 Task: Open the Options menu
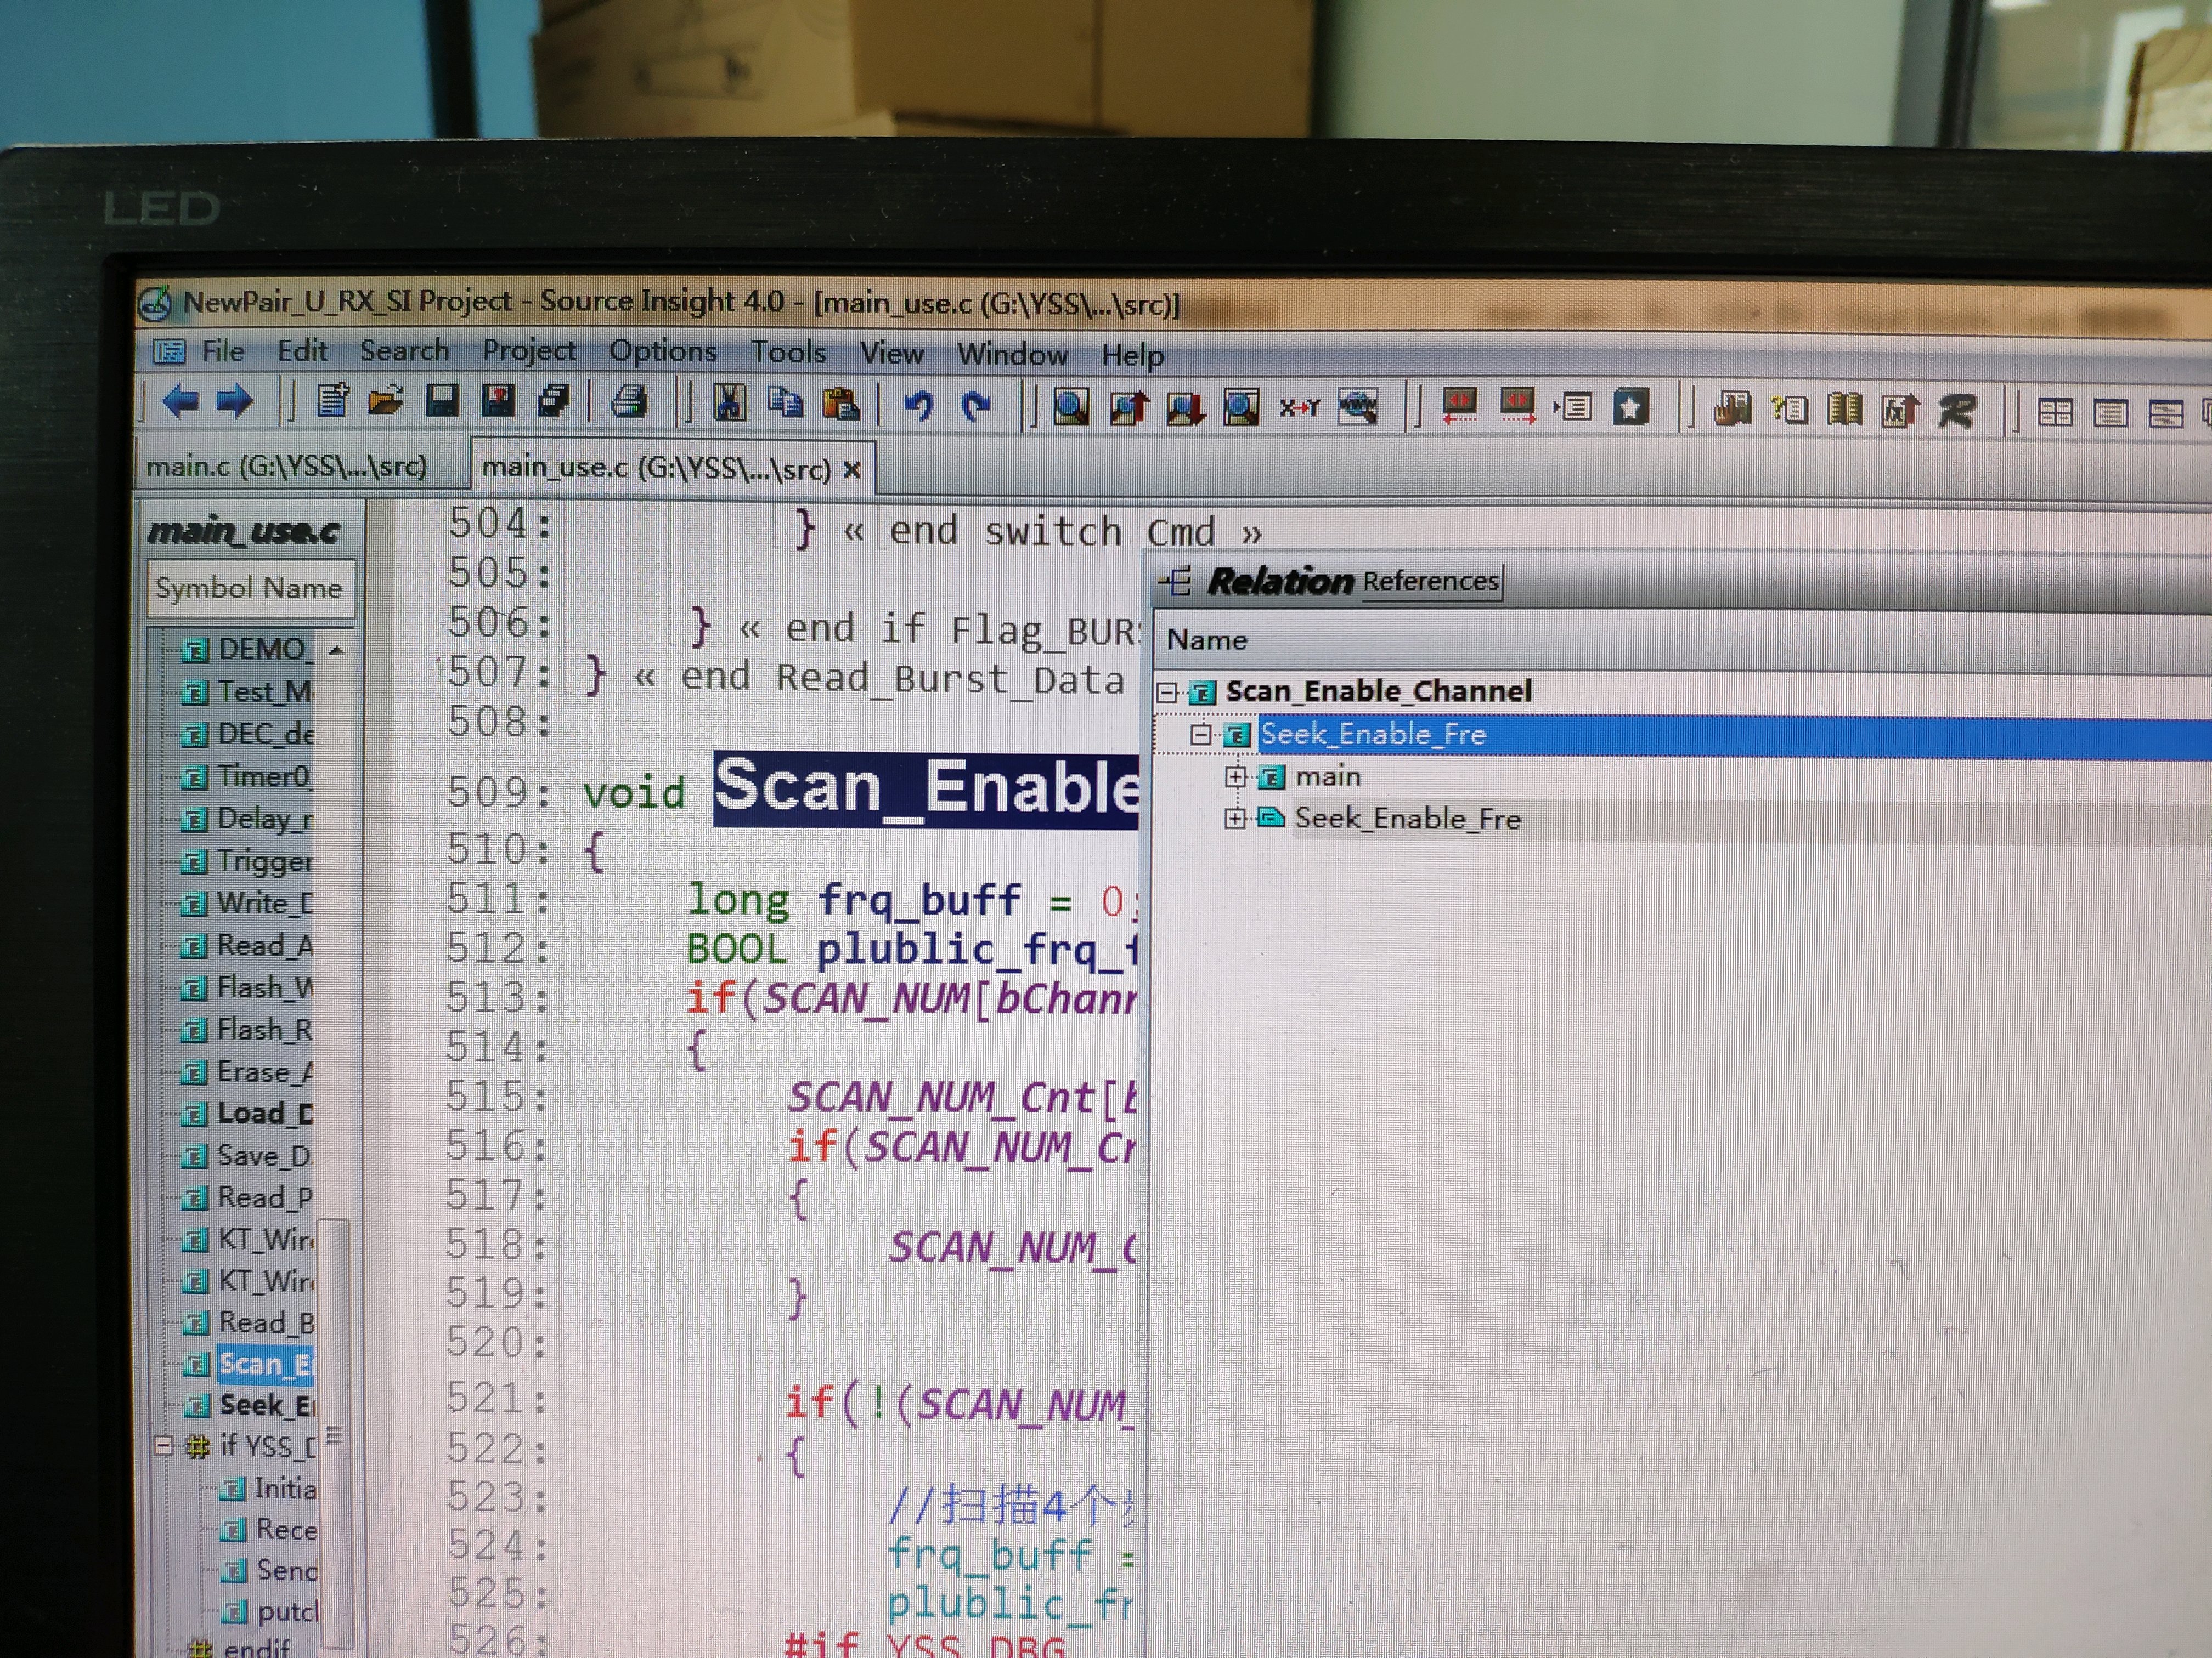(x=663, y=352)
